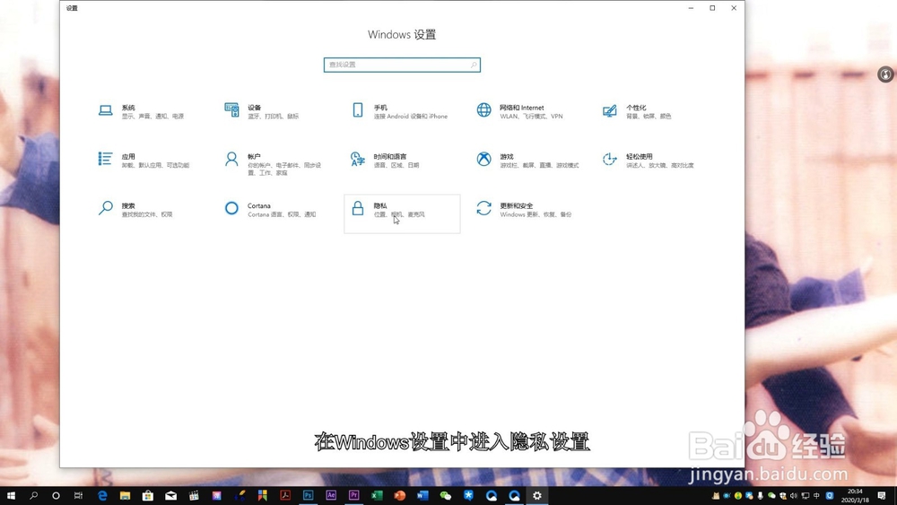Viewport: 897px width, 505px height.
Task: Switch the 中 input method indicator
Action: pos(816,496)
